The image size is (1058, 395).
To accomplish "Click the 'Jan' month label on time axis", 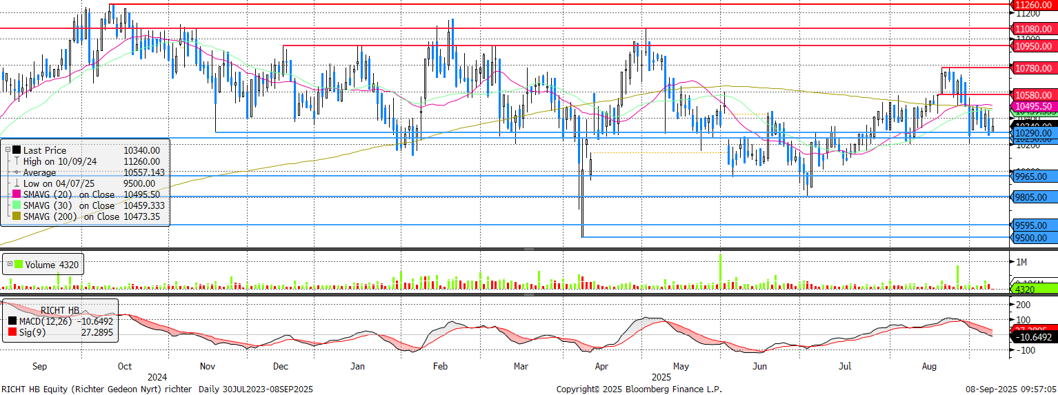I will tap(357, 367).
